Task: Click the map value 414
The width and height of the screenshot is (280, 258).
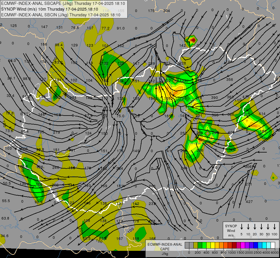Action: click(262, 114)
